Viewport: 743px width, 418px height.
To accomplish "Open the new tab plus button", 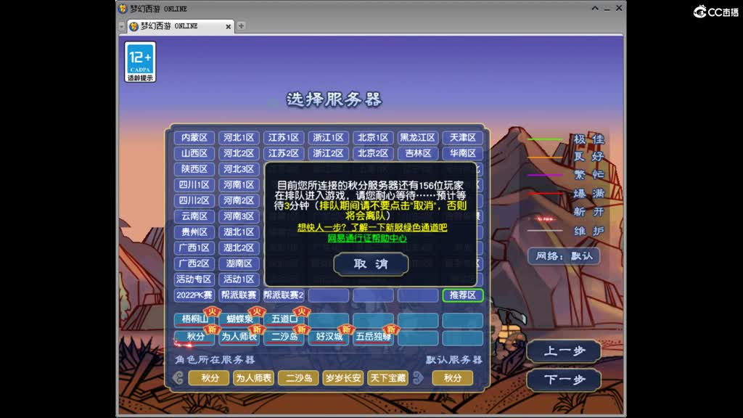I will click(x=241, y=26).
